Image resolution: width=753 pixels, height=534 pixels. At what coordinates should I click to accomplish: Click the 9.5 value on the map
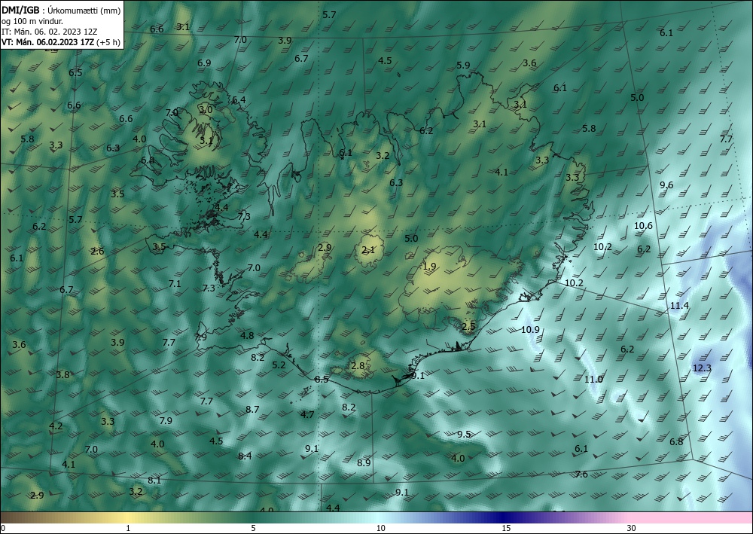(x=464, y=434)
